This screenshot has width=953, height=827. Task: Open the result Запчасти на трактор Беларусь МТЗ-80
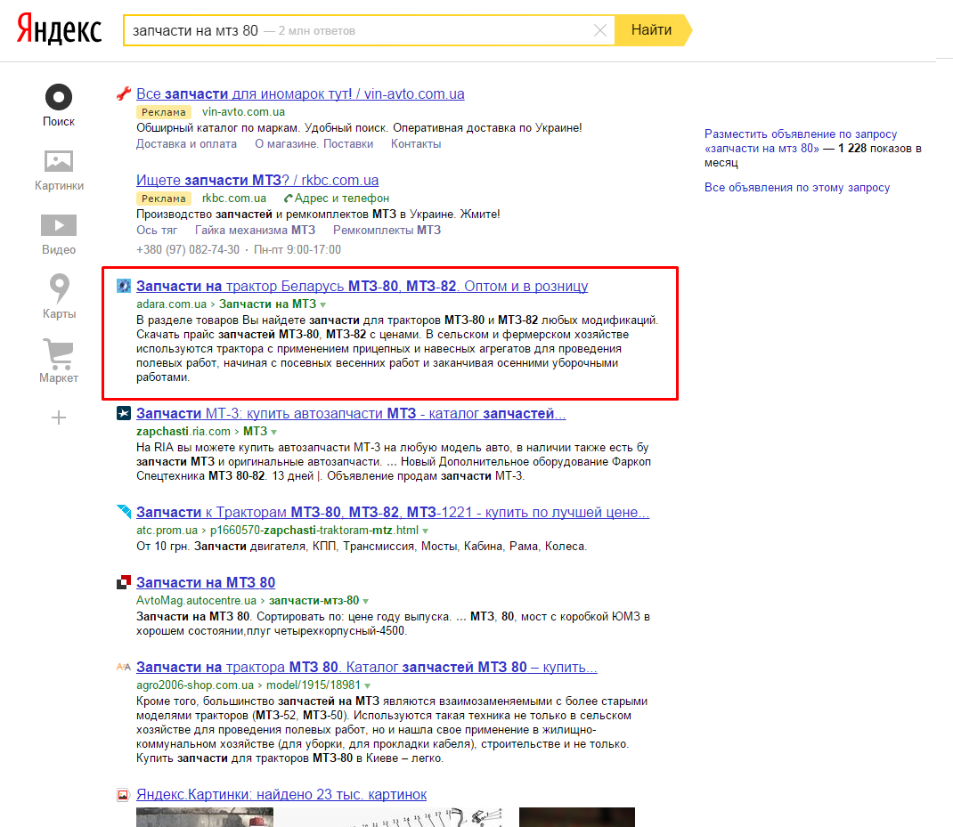(362, 286)
